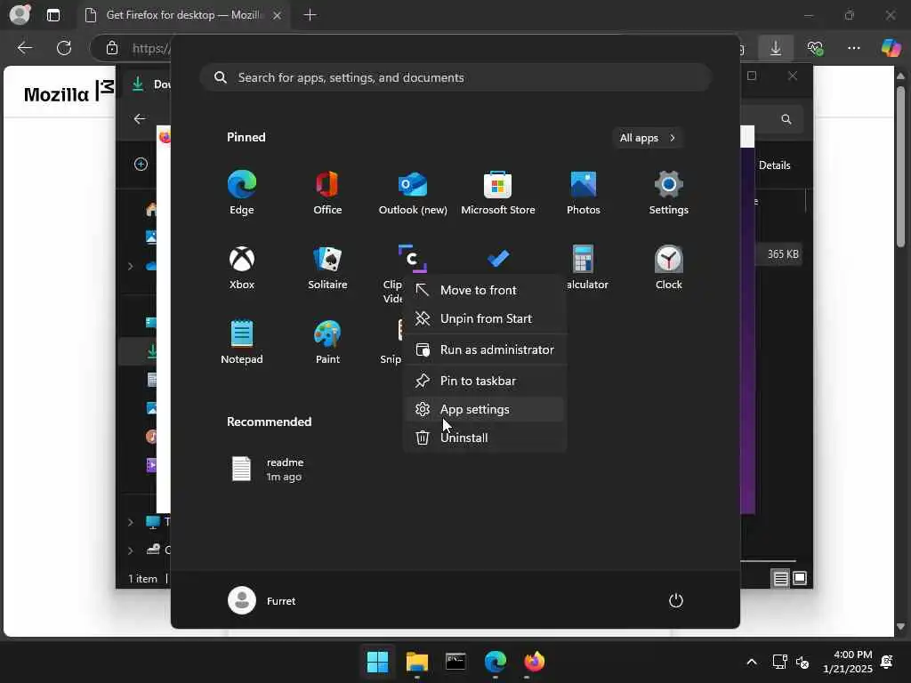Click the All apps button
Screen dimensions: 911x683
tap(648, 138)
